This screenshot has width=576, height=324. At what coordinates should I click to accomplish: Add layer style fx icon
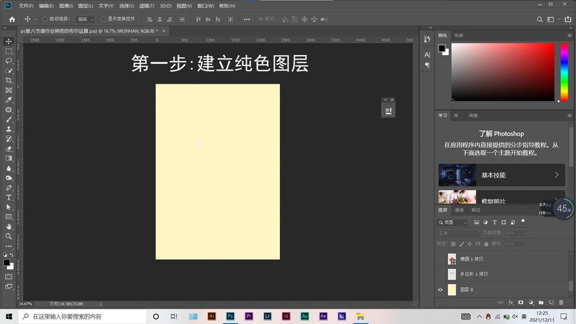511,303
